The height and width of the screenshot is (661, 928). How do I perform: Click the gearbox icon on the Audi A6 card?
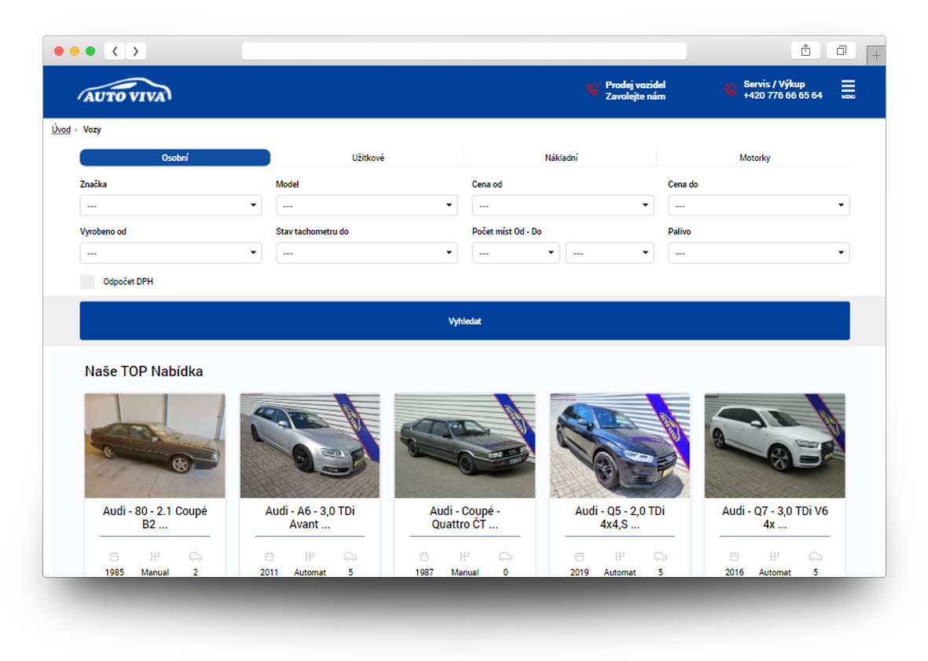pyautogui.click(x=310, y=557)
